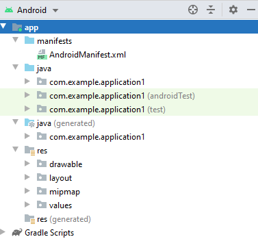Click the values folder icon
The image size is (258, 252).
coord(42,205)
